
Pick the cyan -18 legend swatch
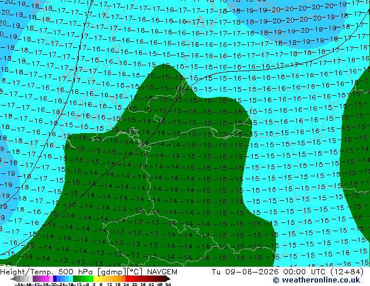(x=71, y=278)
